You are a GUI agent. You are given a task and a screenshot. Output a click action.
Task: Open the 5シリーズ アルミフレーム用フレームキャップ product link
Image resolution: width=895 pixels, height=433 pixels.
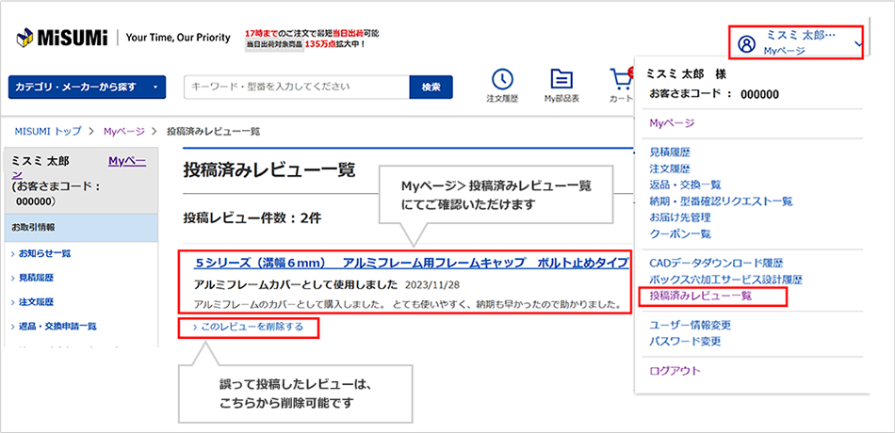pyautogui.click(x=411, y=263)
